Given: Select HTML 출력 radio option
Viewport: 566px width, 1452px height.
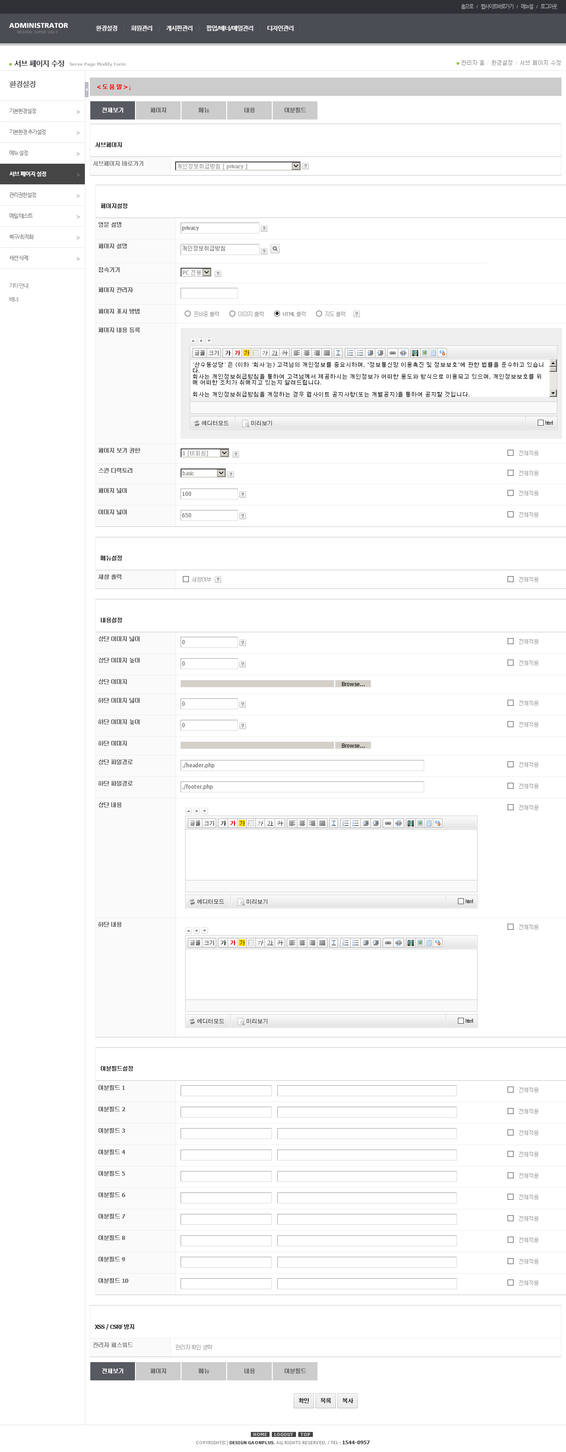Looking at the screenshot, I should coord(277,313).
